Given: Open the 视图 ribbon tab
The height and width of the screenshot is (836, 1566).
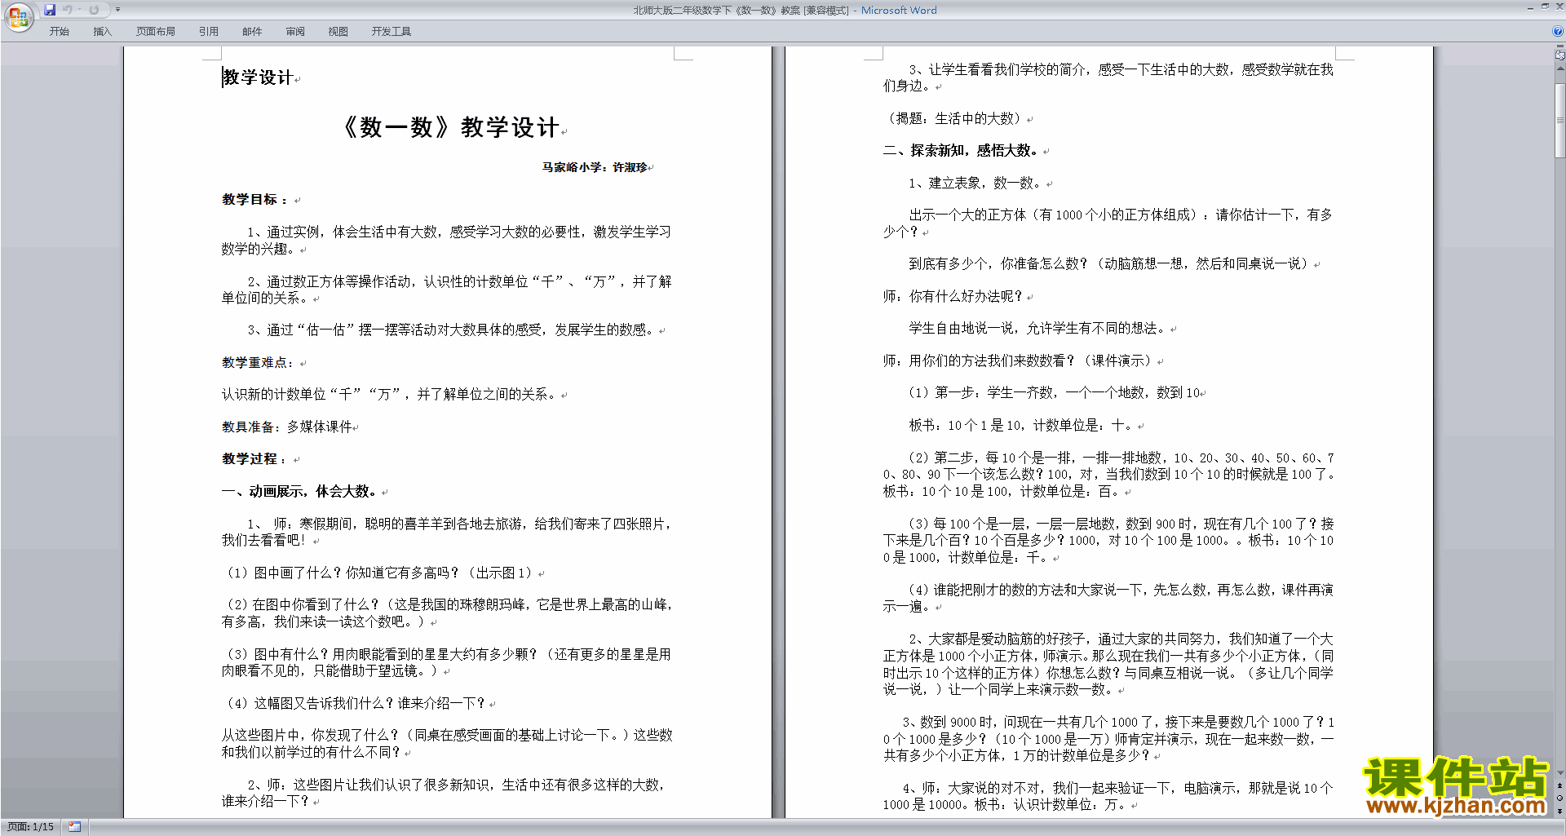Looking at the screenshot, I should 338,32.
